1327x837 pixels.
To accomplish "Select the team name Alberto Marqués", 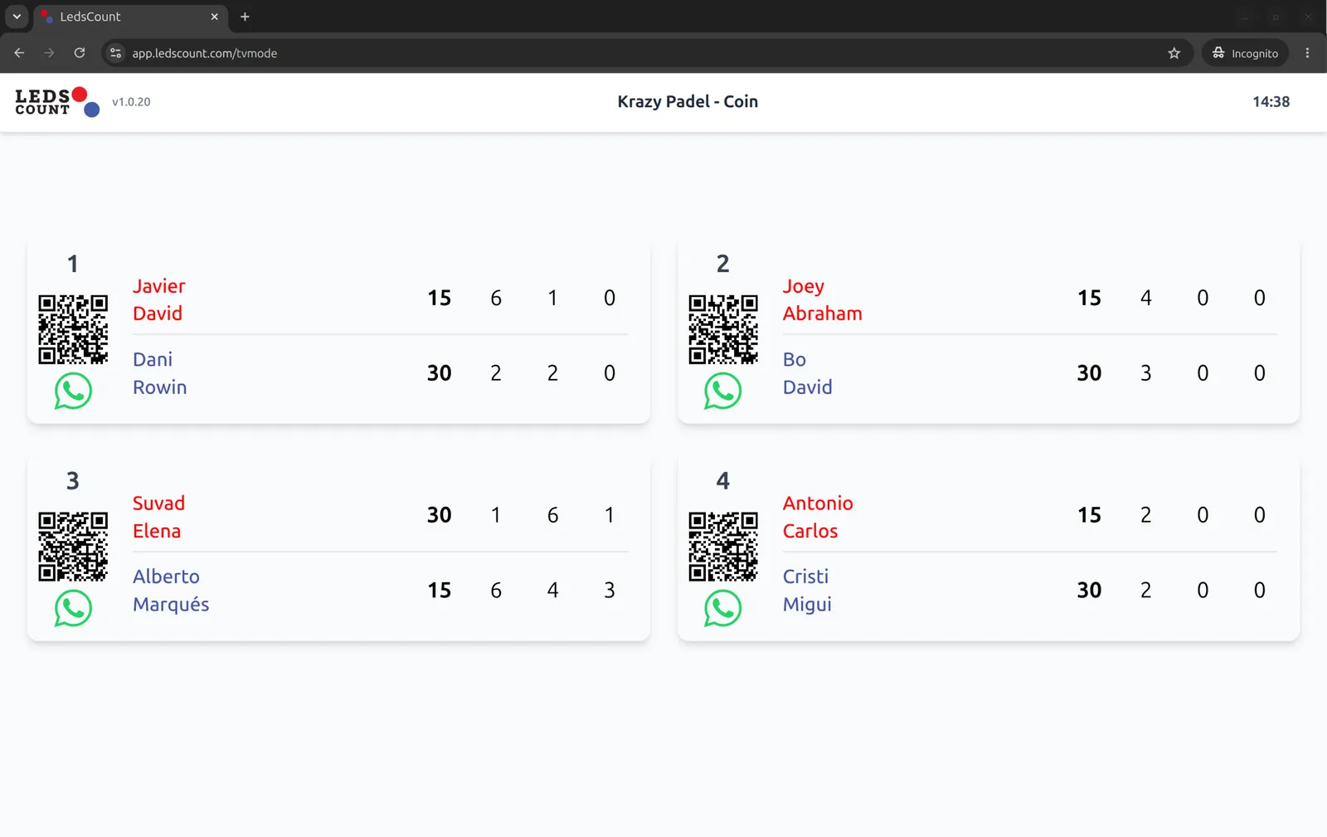I will tap(171, 591).
